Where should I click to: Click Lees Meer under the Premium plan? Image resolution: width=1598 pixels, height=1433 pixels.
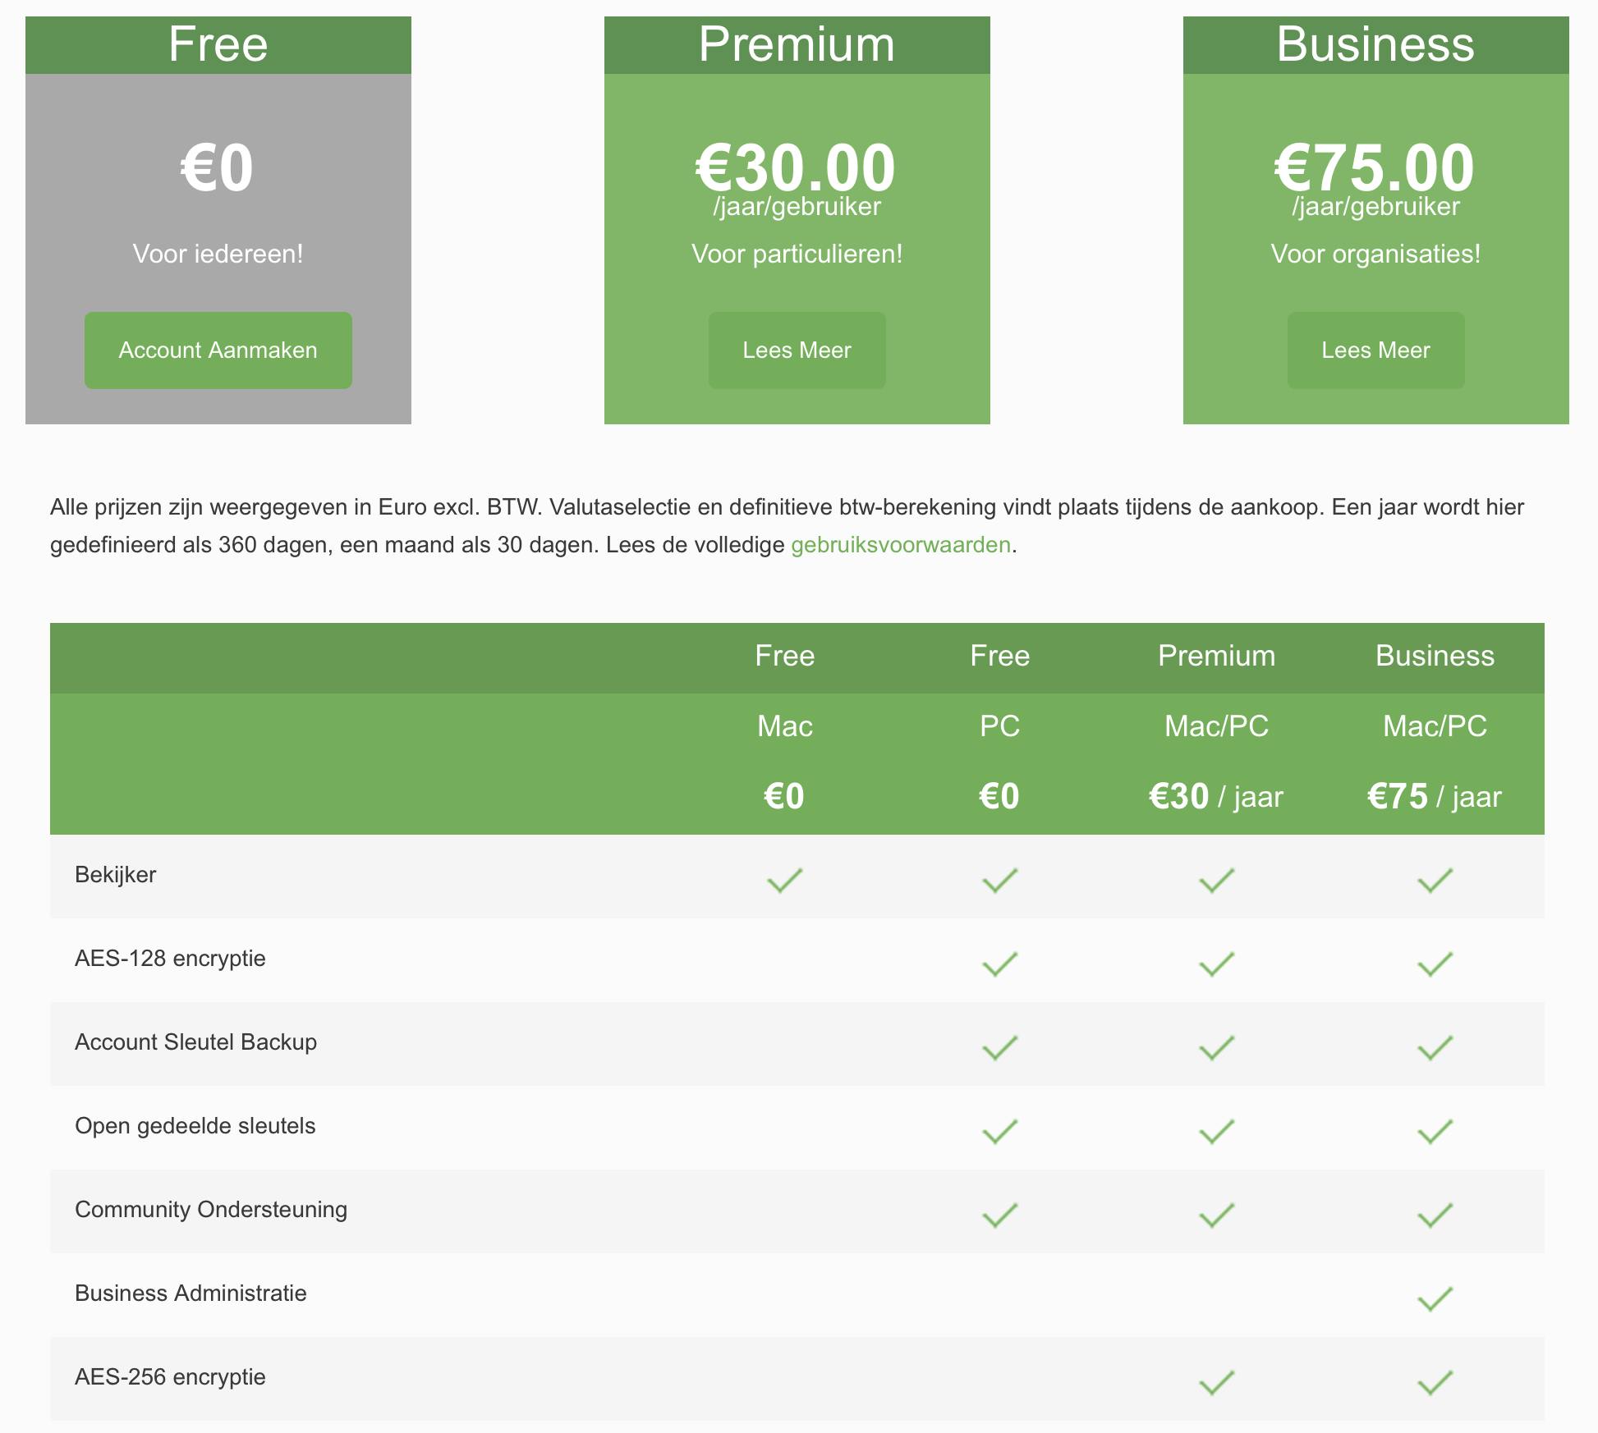797,350
